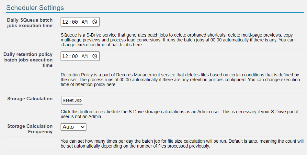The height and width of the screenshot is (155, 307).
Task: Select the minutes in retention policy time
Action: point(74,56)
